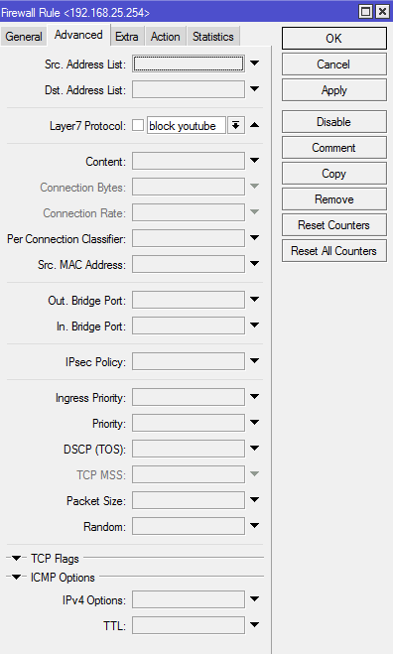Click the DSCP (TOS) input field

point(189,449)
